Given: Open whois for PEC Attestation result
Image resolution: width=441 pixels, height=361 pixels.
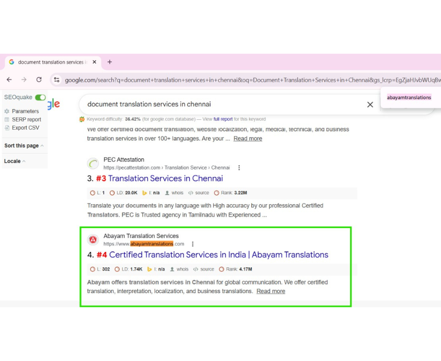Looking at the screenshot, I should (174, 193).
